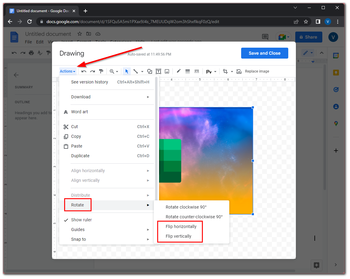Choose Flip horizontally from the Rotate submenu
Viewport: 350px width, 279px height.
click(181, 226)
